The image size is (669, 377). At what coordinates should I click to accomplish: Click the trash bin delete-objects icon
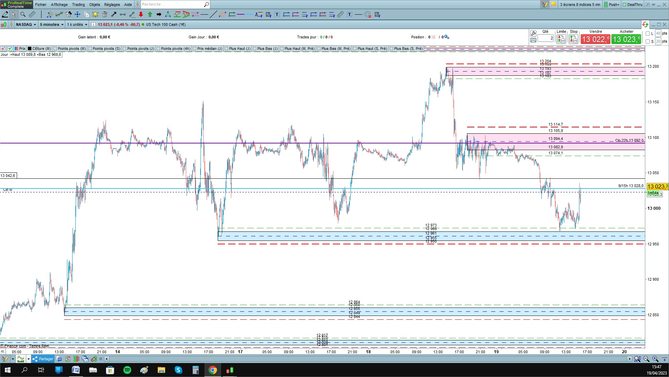105,14
